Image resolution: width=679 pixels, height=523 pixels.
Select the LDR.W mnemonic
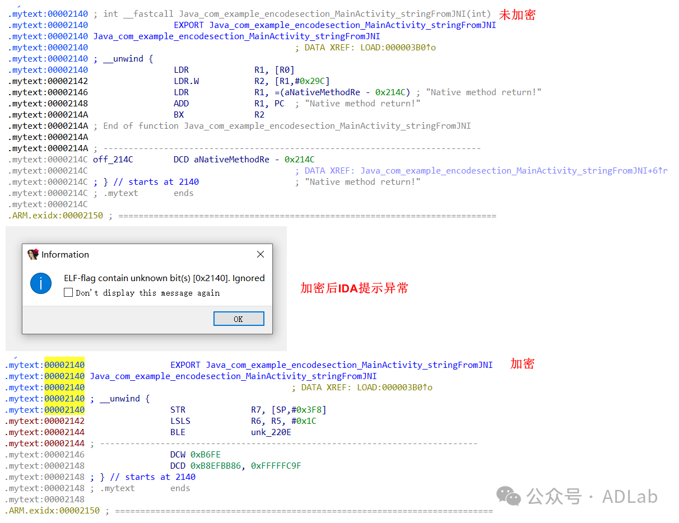coord(186,81)
